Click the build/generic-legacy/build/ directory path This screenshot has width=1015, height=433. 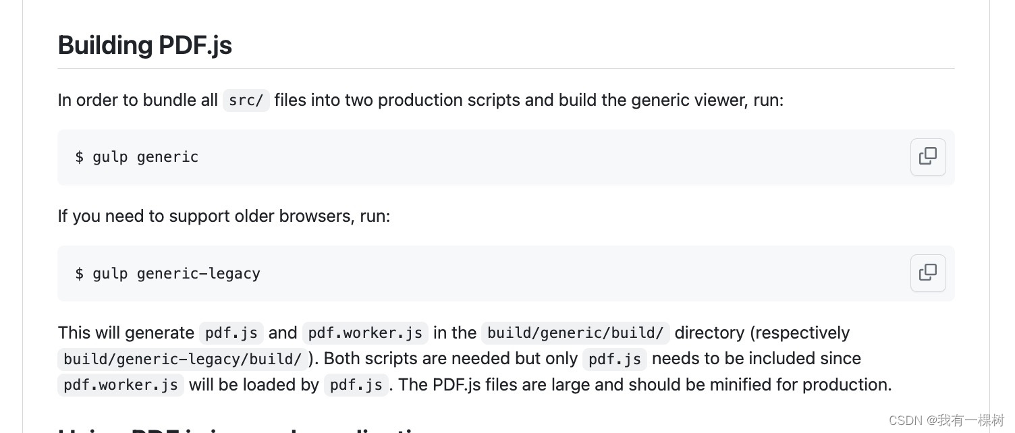182,359
